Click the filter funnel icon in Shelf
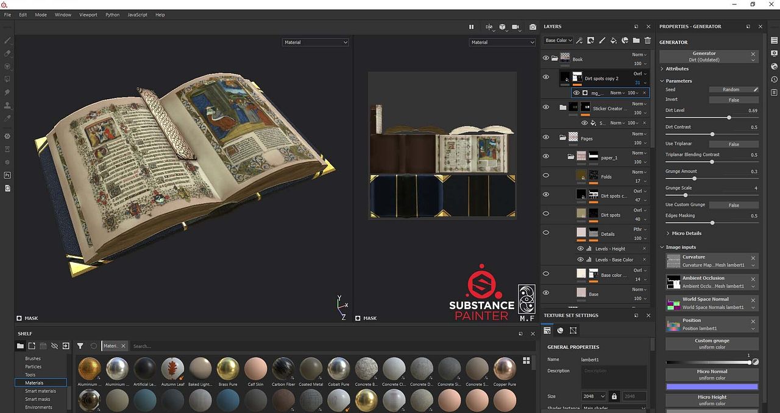The width and height of the screenshot is (780, 413). [80, 346]
